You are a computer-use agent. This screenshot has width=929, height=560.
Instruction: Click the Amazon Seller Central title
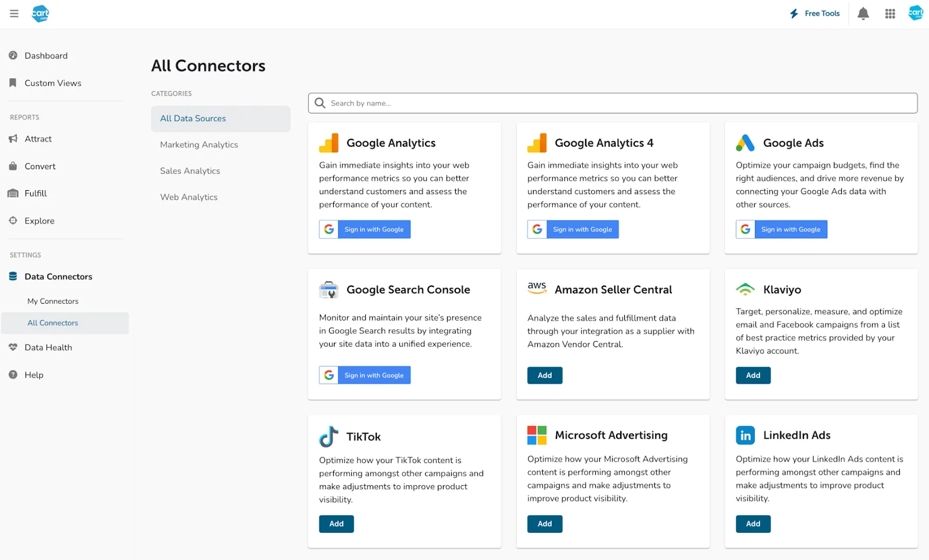[613, 289]
